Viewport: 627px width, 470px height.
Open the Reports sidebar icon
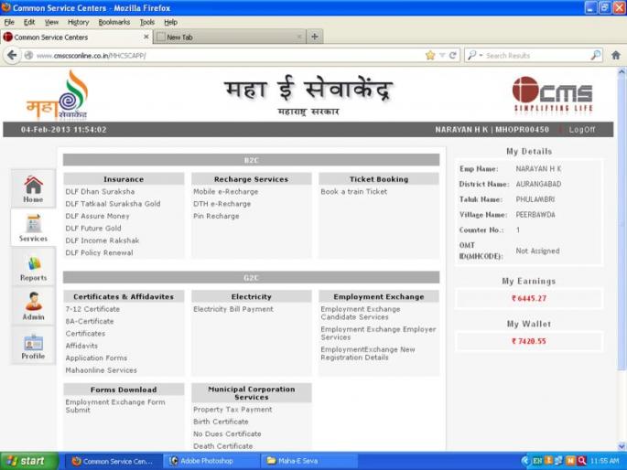tap(33, 268)
